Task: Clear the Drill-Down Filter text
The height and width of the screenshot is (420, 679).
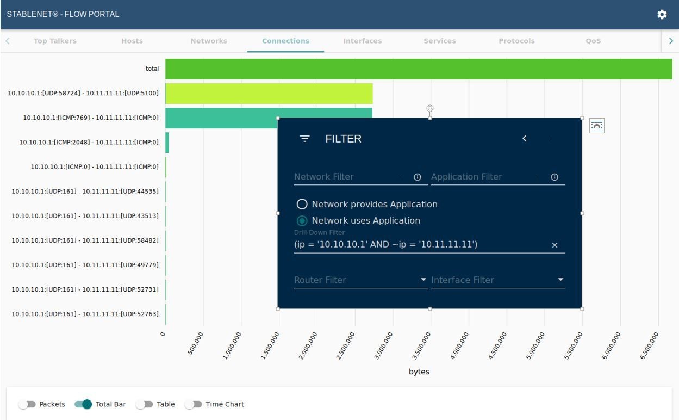Action: point(555,245)
